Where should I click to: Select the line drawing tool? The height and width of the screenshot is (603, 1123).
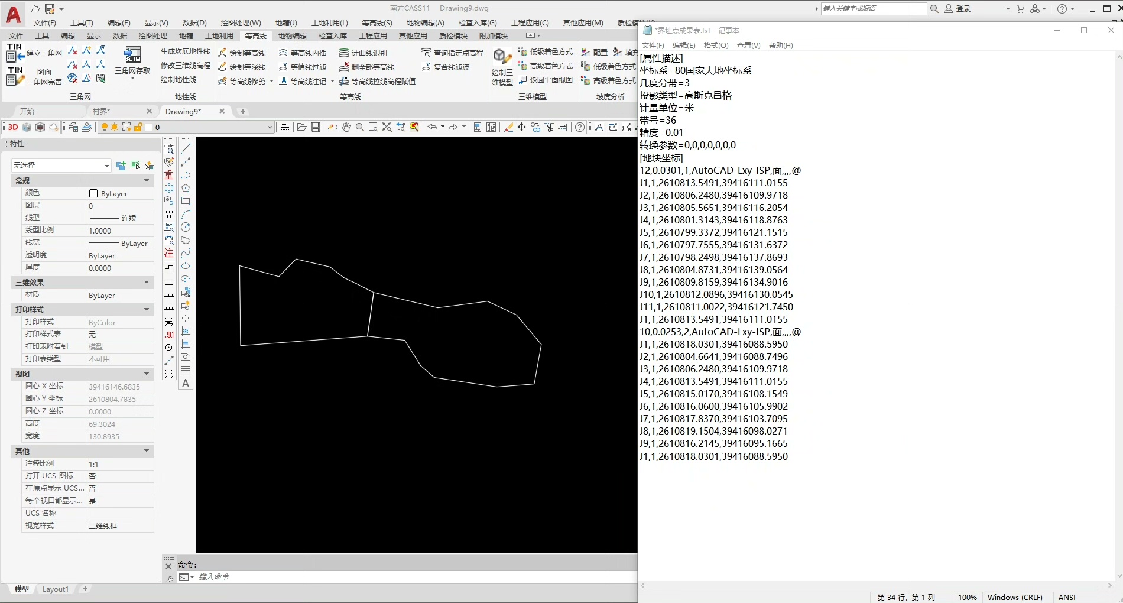[x=186, y=149]
